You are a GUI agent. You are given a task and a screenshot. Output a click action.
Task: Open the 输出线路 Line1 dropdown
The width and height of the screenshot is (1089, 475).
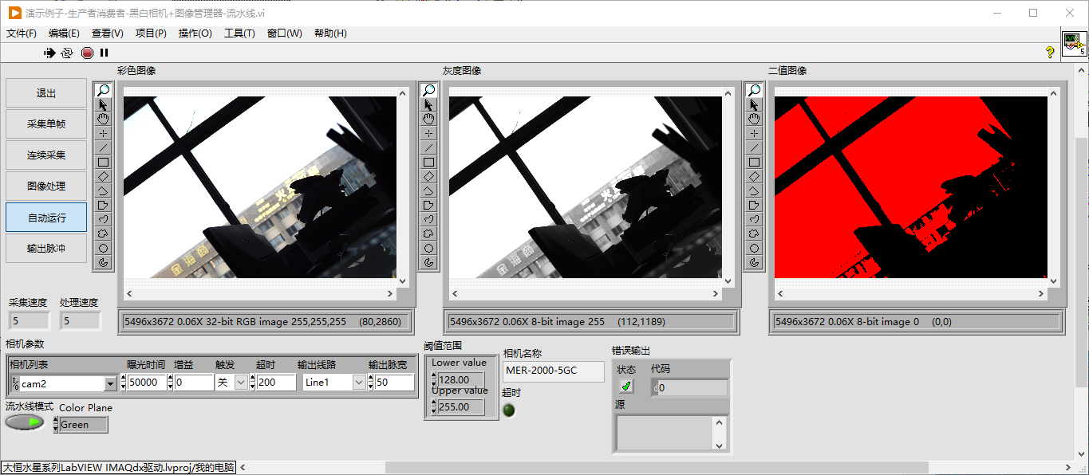(x=359, y=383)
